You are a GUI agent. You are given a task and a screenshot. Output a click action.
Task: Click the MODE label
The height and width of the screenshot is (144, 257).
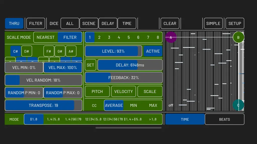(14, 119)
